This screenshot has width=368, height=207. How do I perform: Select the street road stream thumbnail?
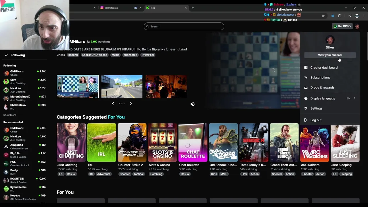pyautogui.click(x=122, y=87)
